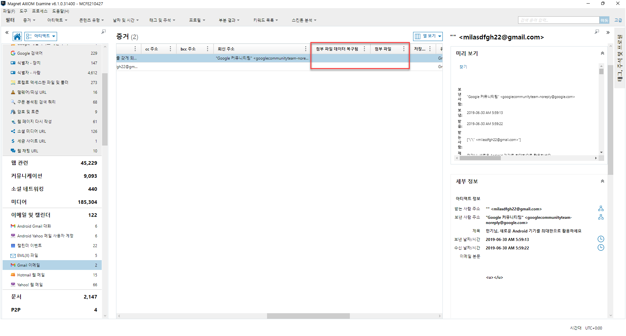This screenshot has height=336, width=626.
Task: Open the 열 보기 view dropdown
Action: point(428,36)
